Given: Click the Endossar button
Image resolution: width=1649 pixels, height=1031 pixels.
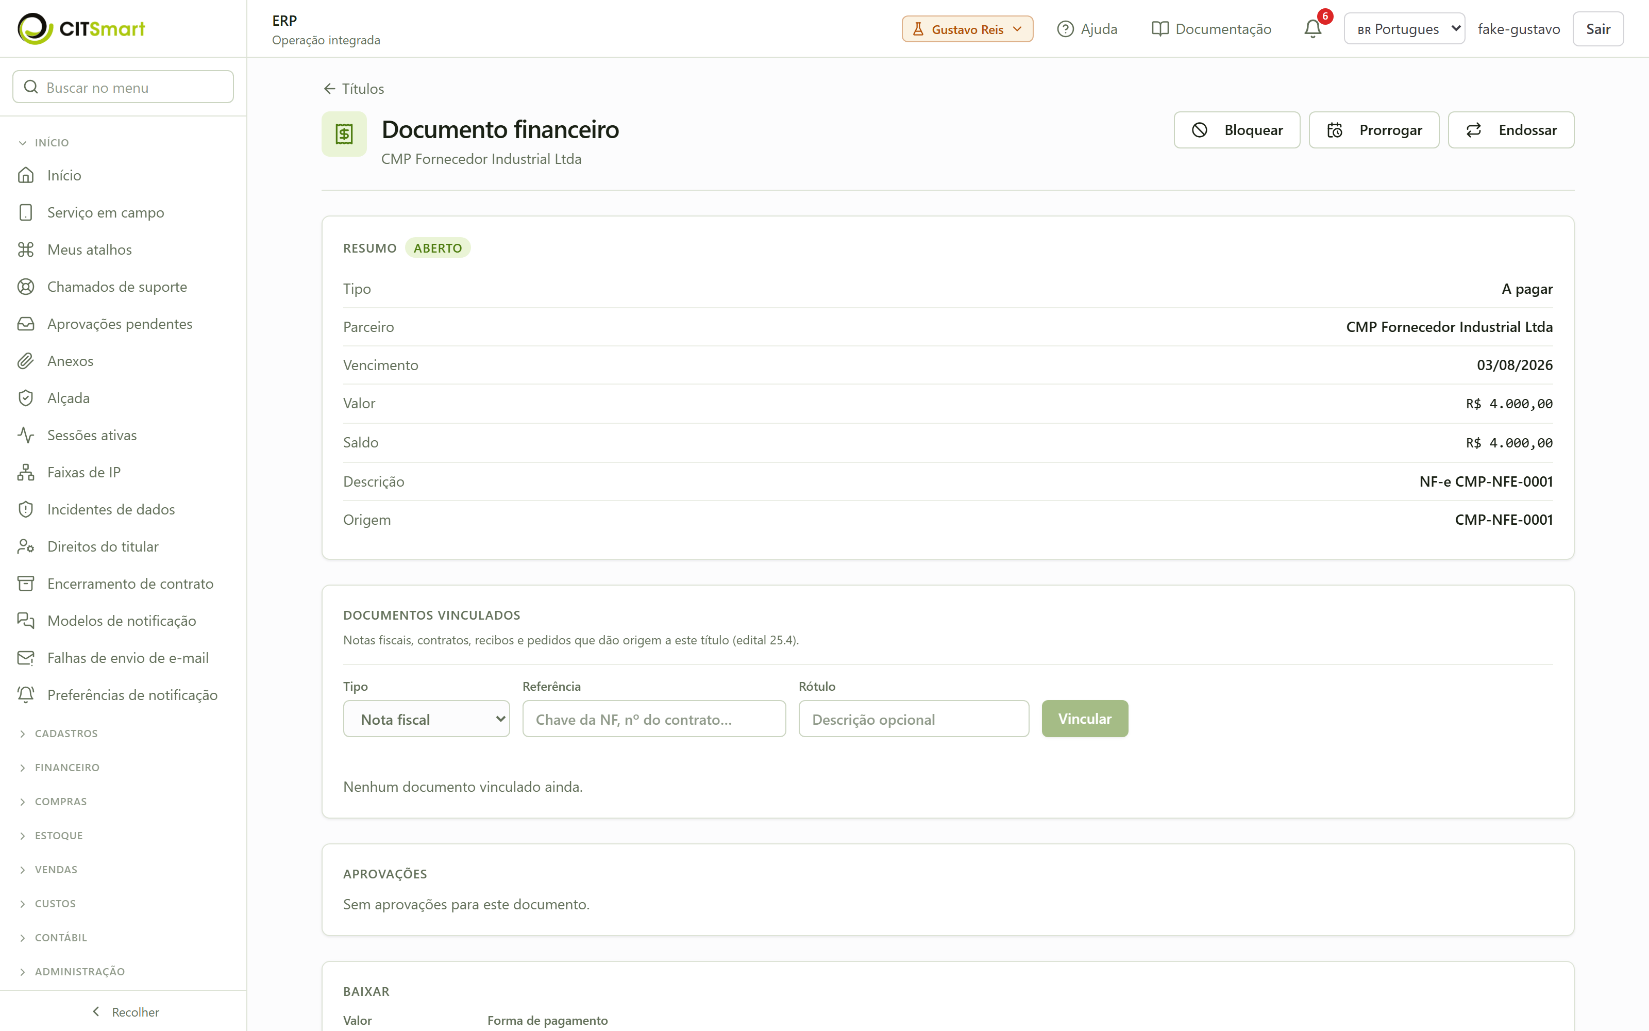Looking at the screenshot, I should (1511, 129).
